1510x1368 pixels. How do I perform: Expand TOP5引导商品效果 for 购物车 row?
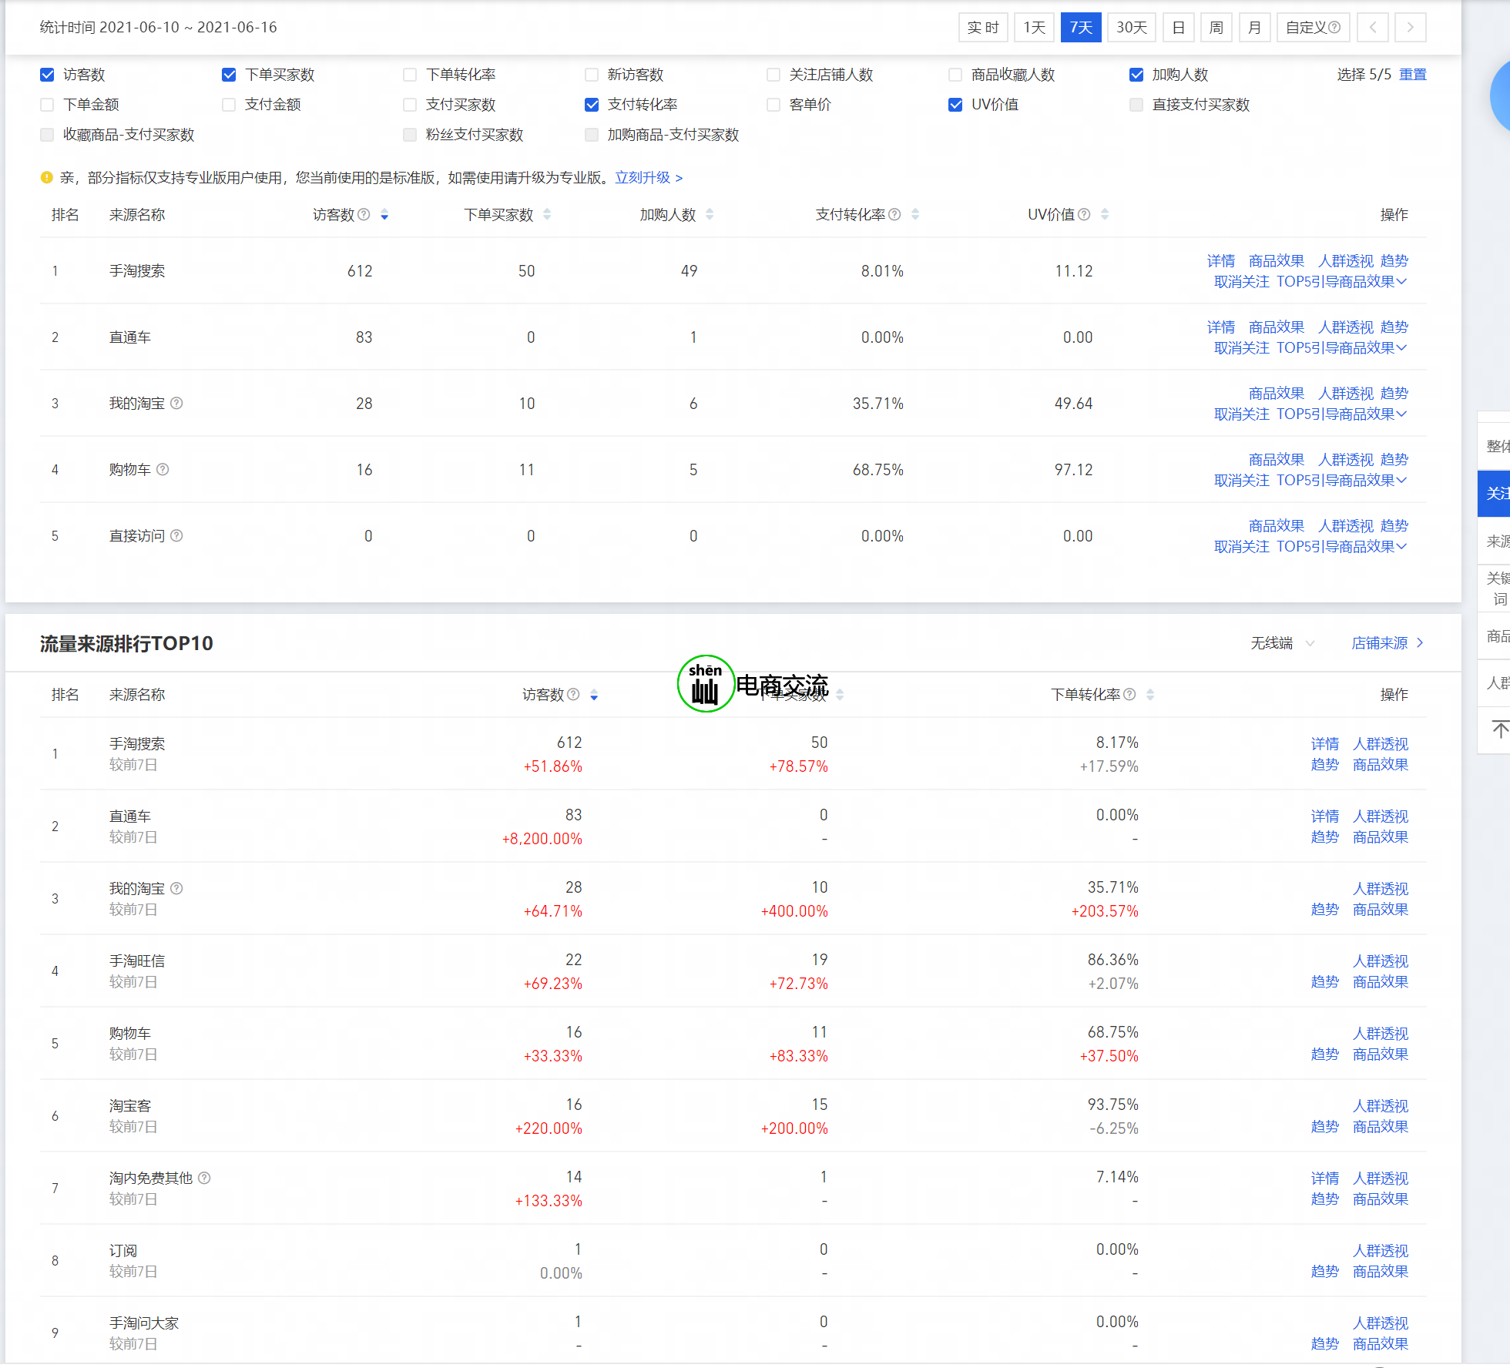[x=1342, y=481]
